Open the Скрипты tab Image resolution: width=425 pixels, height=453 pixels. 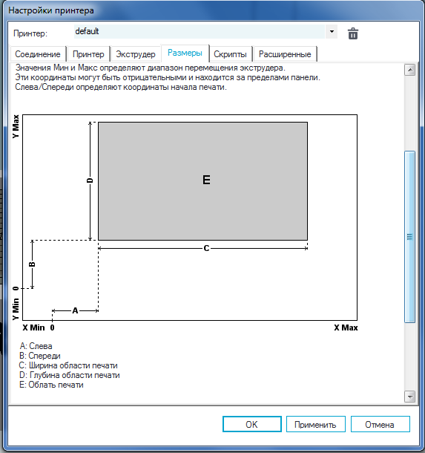230,54
